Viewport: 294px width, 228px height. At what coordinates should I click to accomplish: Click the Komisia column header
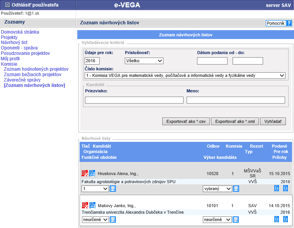coord(234,146)
